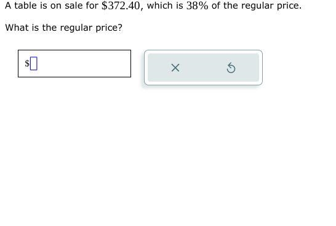336x226 pixels.
Task: Click the undo arrow icon
Action: click(231, 68)
